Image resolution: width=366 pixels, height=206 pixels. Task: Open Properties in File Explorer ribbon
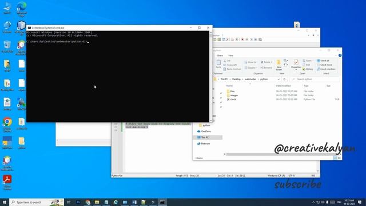pos(296,64)
